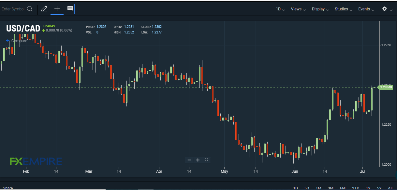This screenshot has width=397, height=190.
Task: Select the 5Y range at bottom
Action: (x=379, y=188)
